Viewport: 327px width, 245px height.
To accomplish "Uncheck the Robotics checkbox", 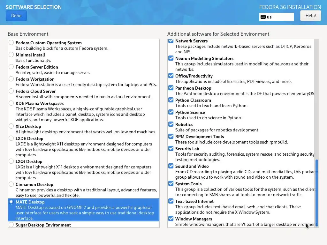I will [171, 124].
